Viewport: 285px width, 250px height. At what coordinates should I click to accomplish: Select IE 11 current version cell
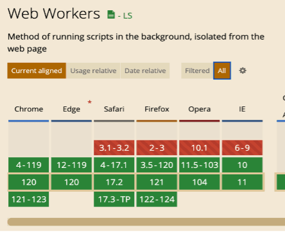pos(242,182)
